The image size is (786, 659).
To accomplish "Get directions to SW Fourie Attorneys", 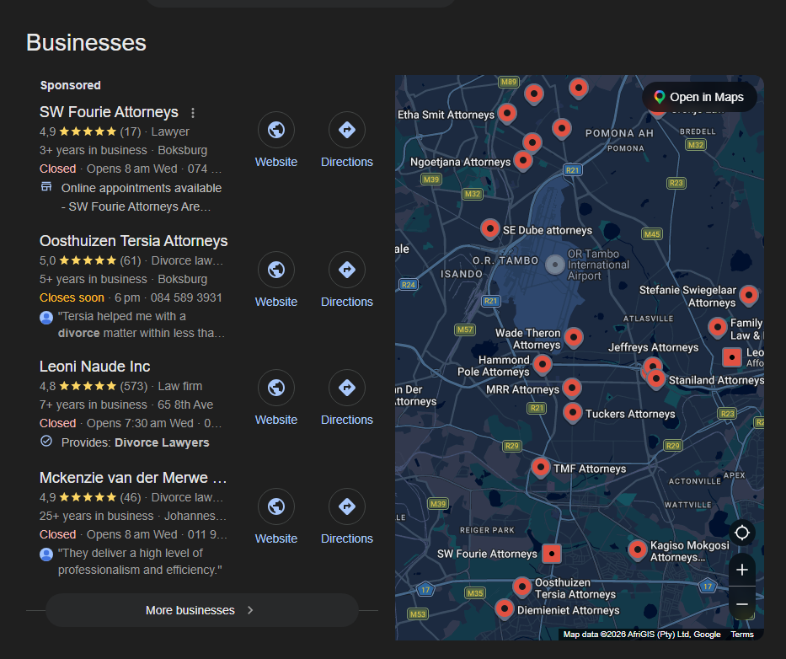I will [347, 130].
